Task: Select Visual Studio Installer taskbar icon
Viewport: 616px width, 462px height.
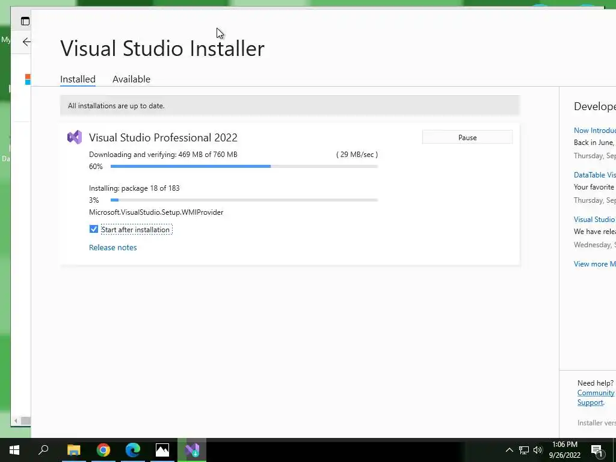Action: point(192,450)
